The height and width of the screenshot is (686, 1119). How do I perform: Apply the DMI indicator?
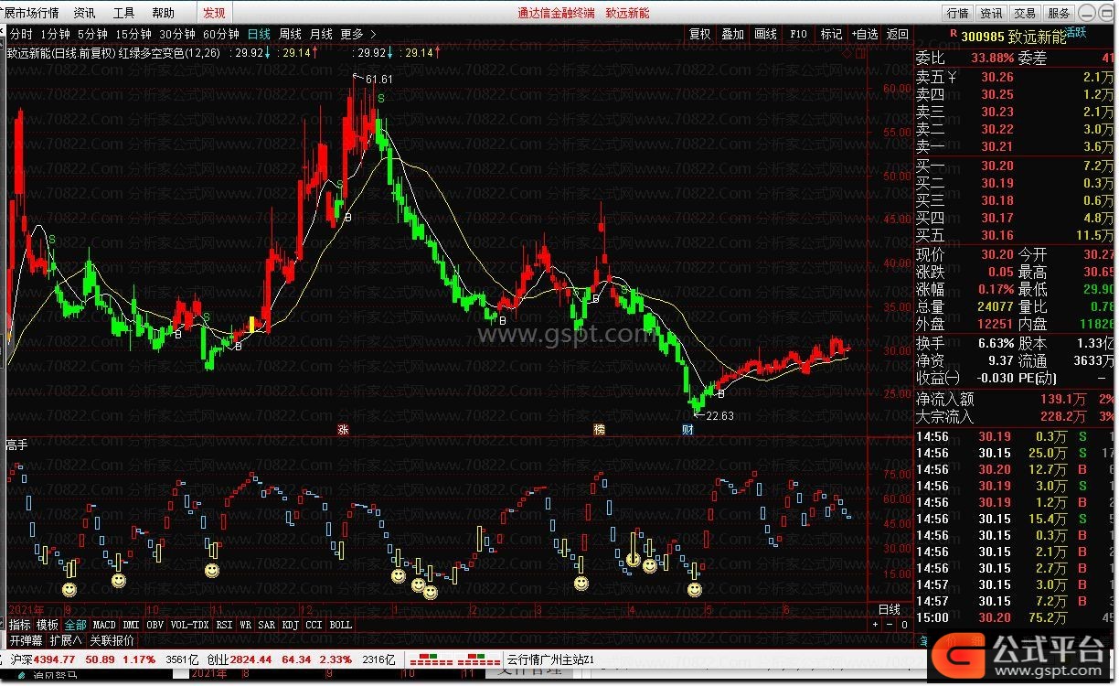point(132,625)
